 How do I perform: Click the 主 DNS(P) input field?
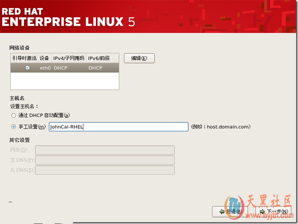pos(105,160)
